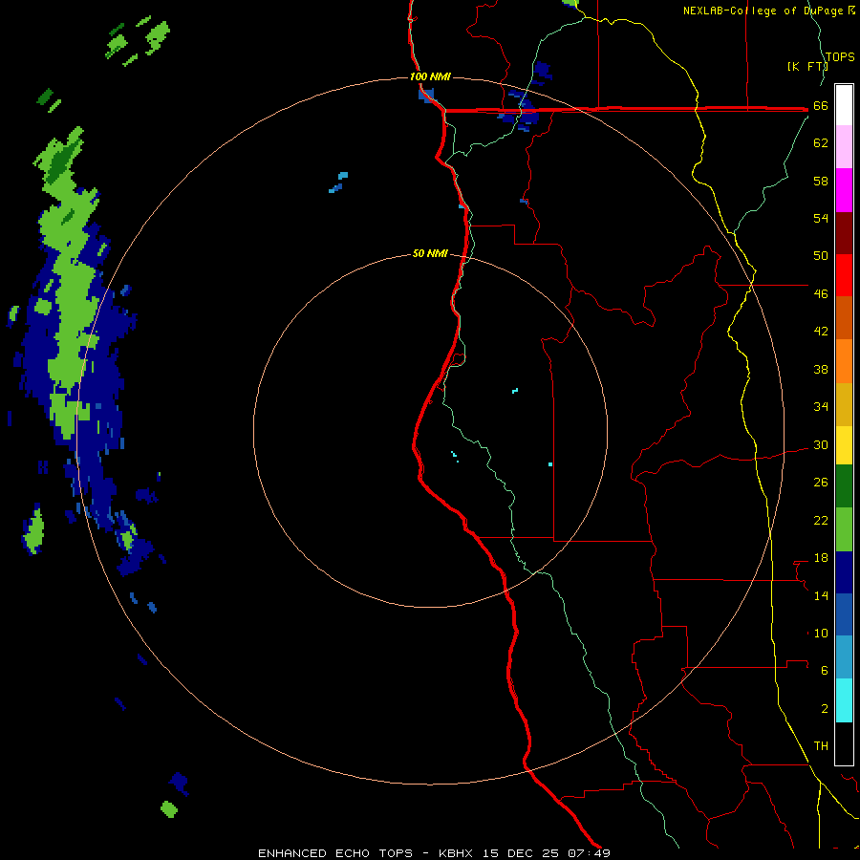Click the 62 legend value
The image size is (860, 860).
(821, 143)
